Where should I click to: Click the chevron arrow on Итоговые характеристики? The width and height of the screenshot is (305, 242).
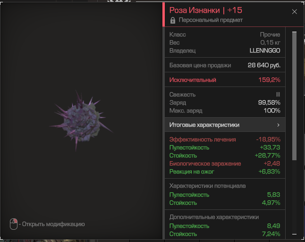(278, 125)
